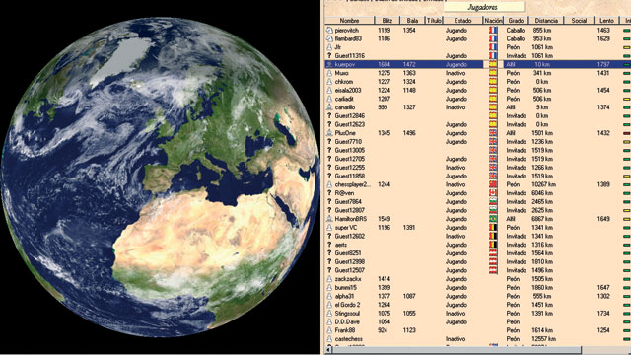Screen dimensions: 631x355
Task: Sort by the Grado column header
Action: [x=516, y=20]
